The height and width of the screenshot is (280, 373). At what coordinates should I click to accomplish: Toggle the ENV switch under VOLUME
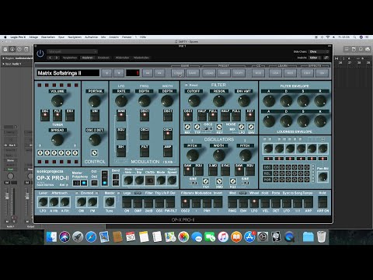[x=70, y=116]
